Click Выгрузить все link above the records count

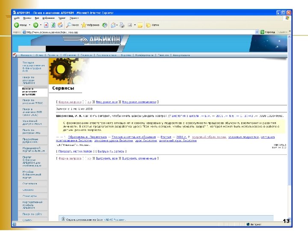[x=107, y=102]
